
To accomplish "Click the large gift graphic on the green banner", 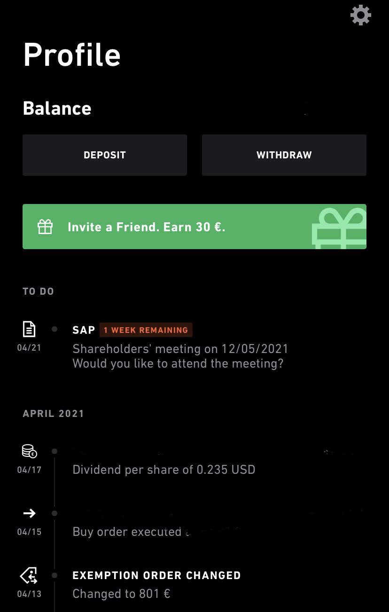I will [339, 228].
